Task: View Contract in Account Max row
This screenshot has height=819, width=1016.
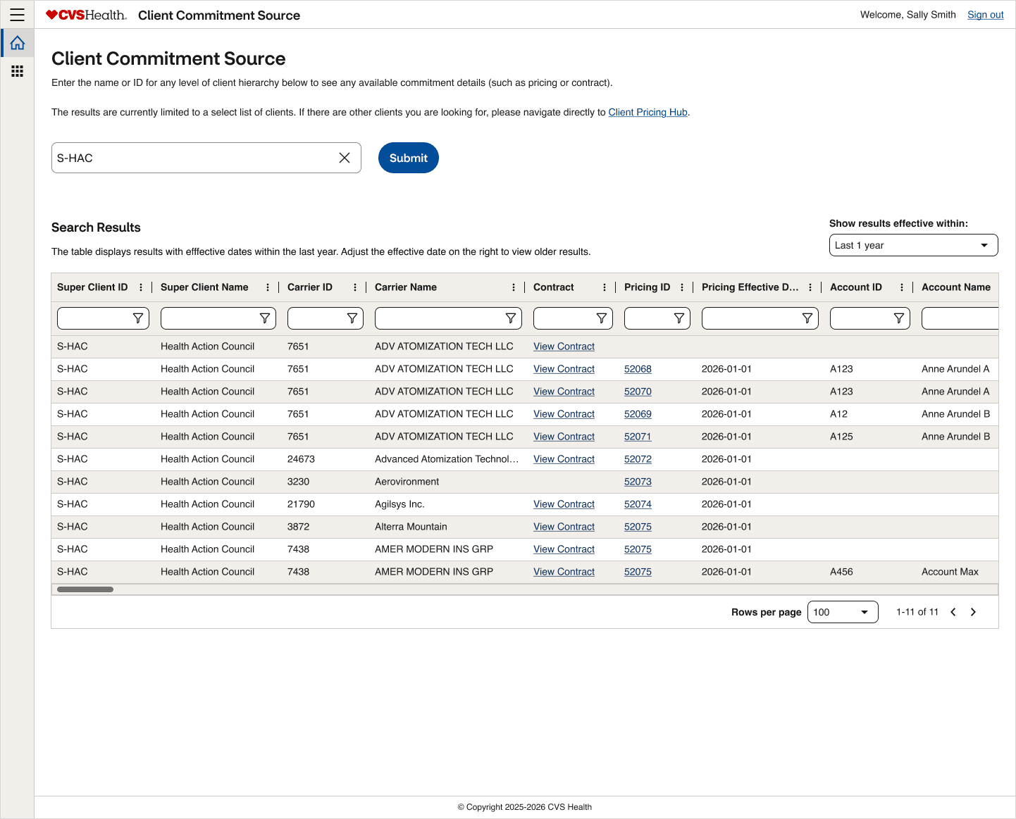Action: 564,572
